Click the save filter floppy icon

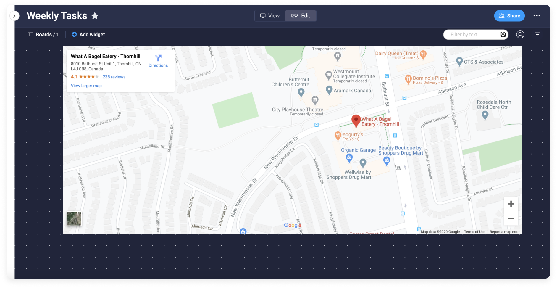503,34
